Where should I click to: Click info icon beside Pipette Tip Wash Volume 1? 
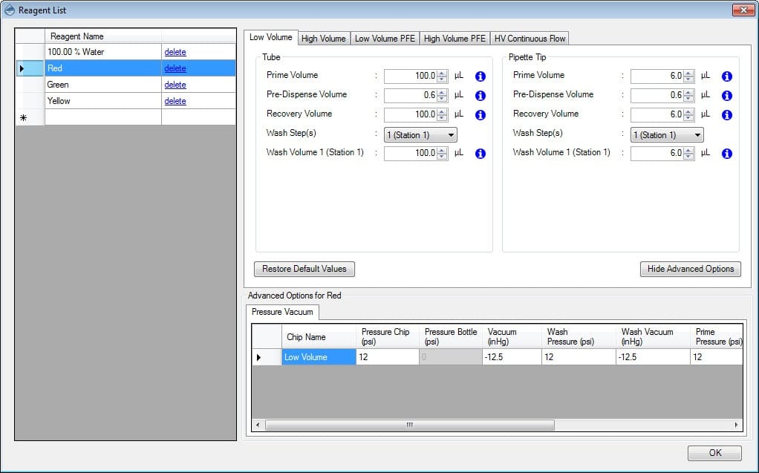(726, 154)
